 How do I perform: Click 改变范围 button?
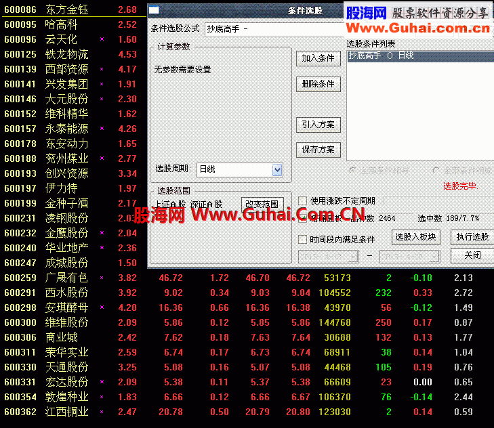[x=262, y=205]
